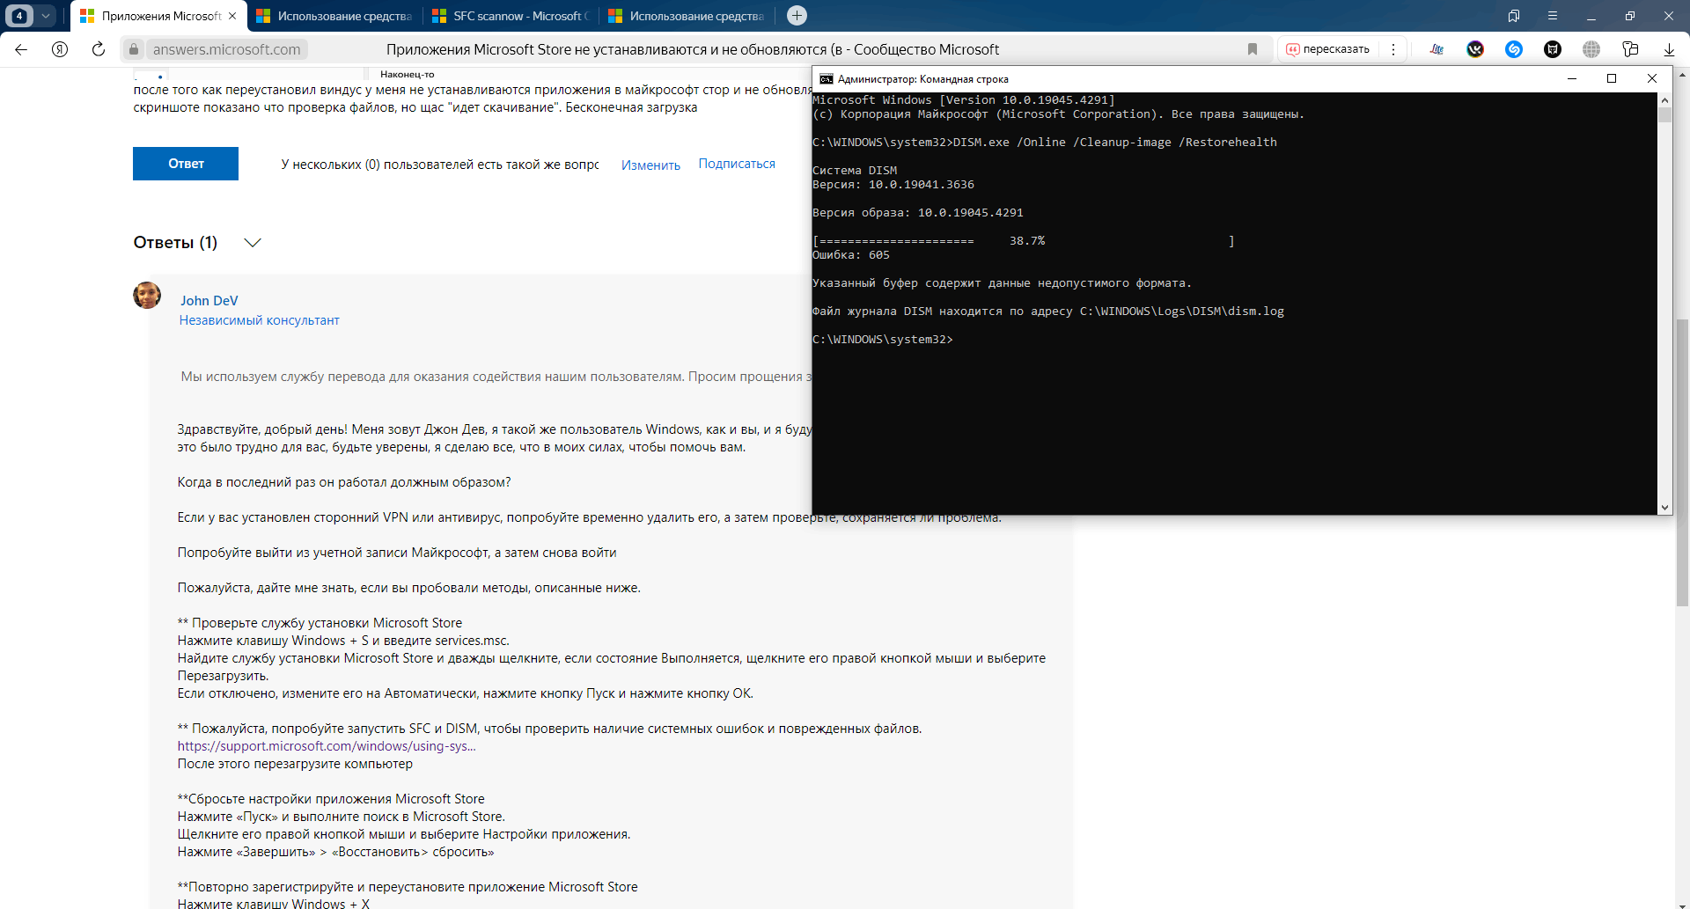Maximize the Command Prompt window
This screenshot has width=1690, height=909.
(1612, 79)
